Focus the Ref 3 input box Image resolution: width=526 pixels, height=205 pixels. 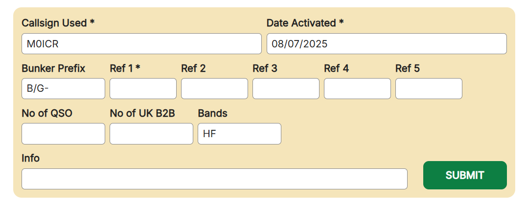[286, 89]
